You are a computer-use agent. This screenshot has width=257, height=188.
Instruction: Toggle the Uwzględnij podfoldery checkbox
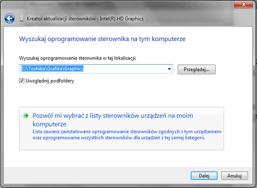[x=22, y=81]
